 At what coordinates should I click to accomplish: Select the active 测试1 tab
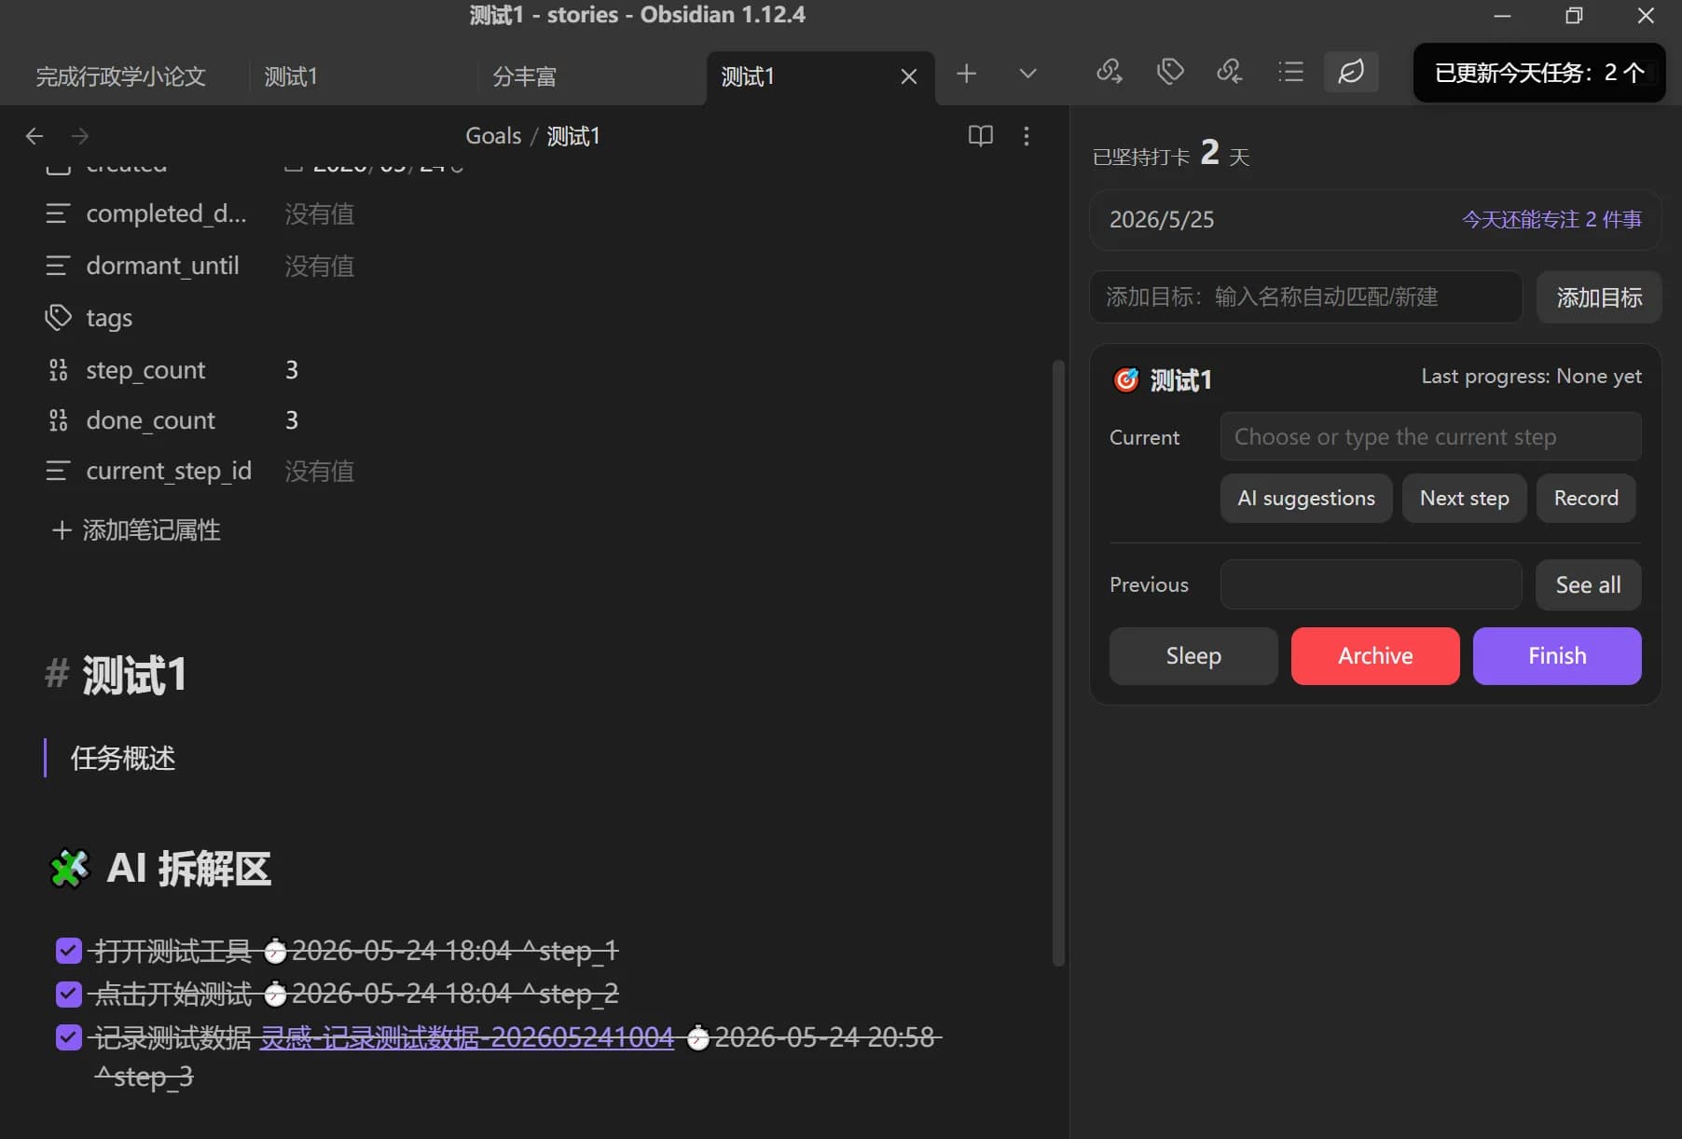748,76
